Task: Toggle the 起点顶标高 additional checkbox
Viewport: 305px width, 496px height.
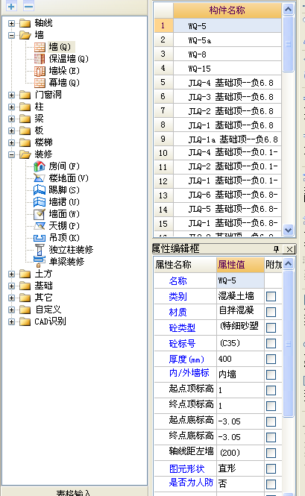Action: (271, 390)
